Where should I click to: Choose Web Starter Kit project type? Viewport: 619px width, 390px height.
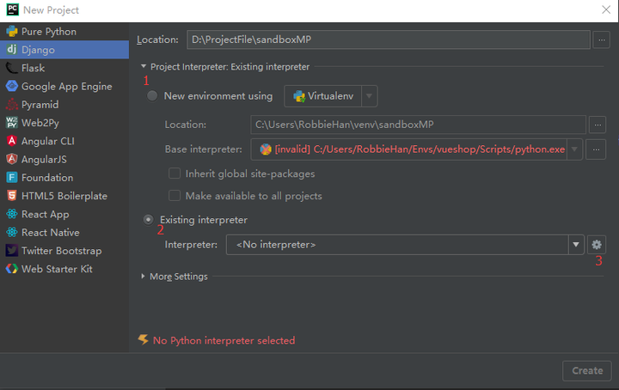pyautogui.click(x=57, y=269)
